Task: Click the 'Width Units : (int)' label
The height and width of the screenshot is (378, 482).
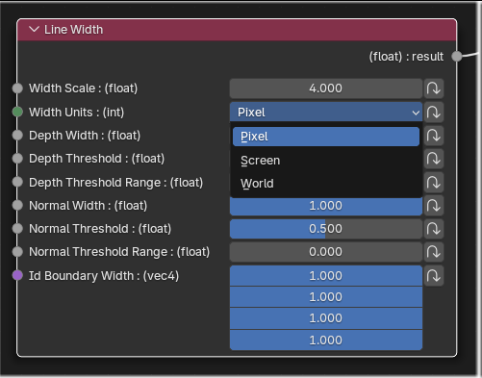Action: [76, 113]
